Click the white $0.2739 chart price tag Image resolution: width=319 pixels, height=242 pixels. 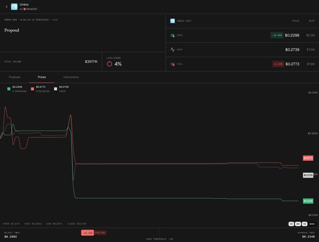(x=308, y=175)
